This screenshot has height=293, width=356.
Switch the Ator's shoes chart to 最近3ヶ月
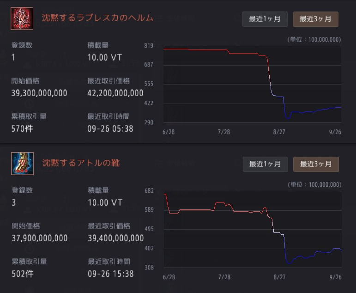[x=316, y=164]
